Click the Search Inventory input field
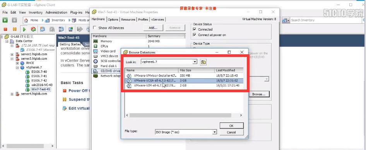 [x=326, y=21]
